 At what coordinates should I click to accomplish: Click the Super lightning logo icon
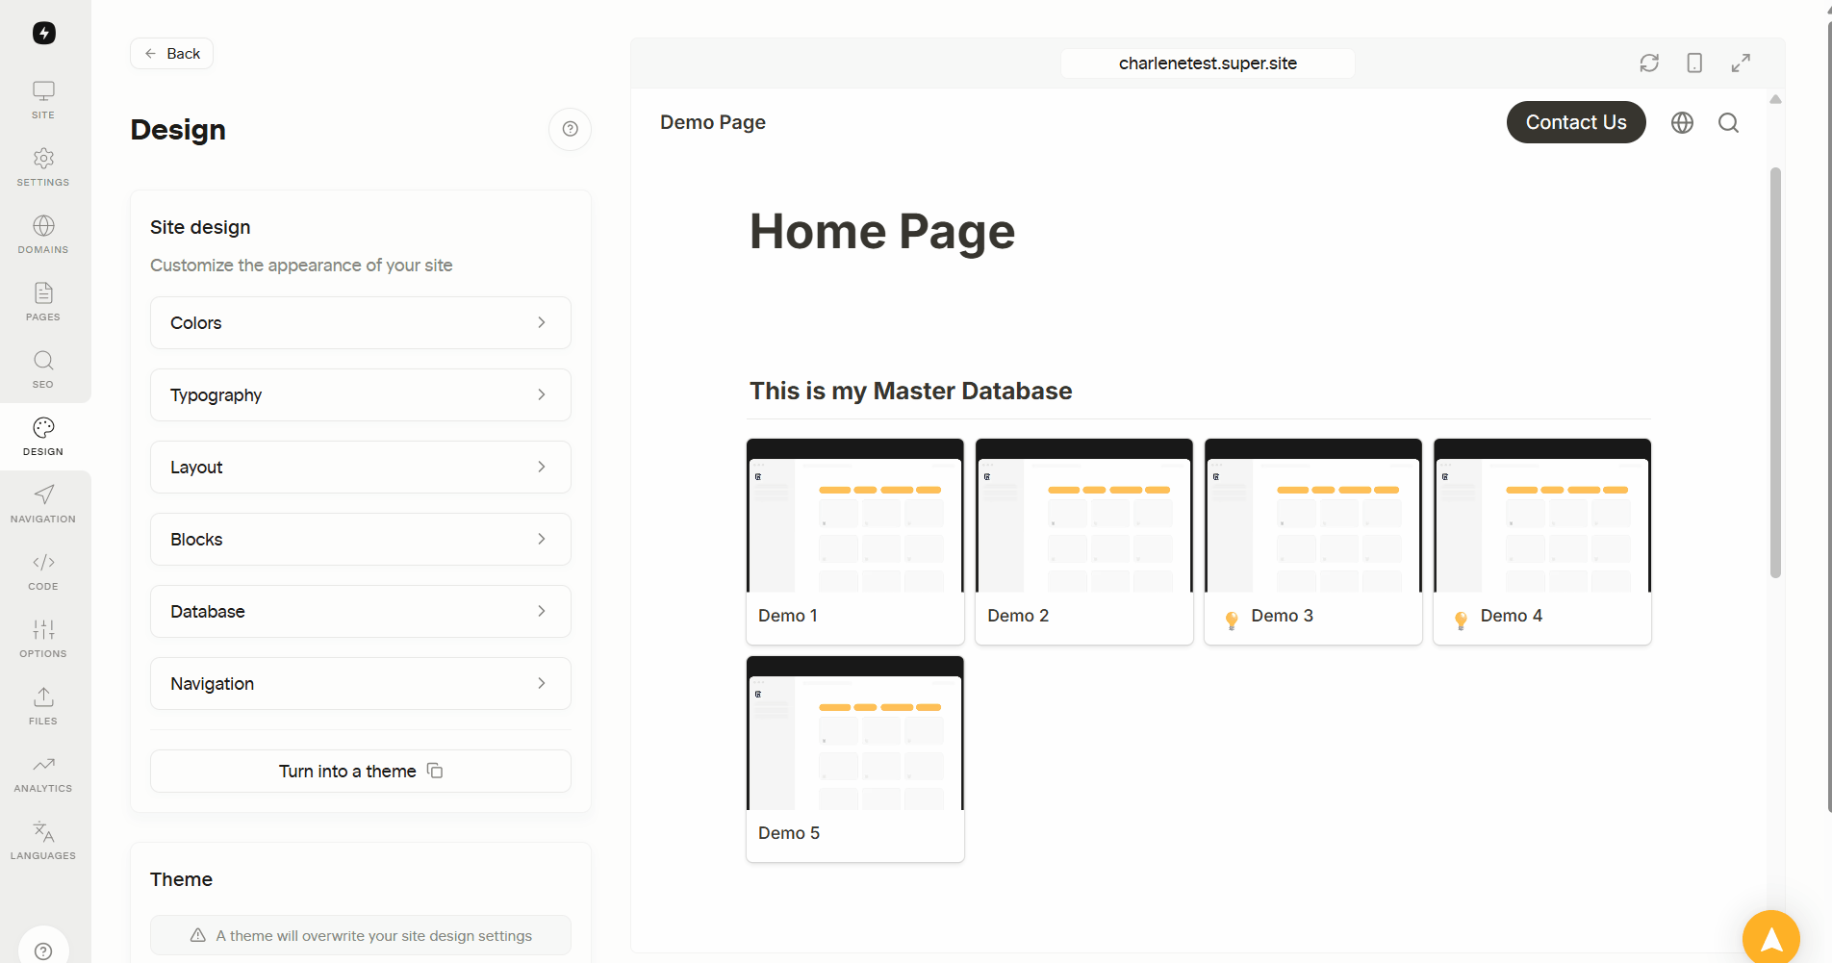pyautogui.click(x=44, y=33)
